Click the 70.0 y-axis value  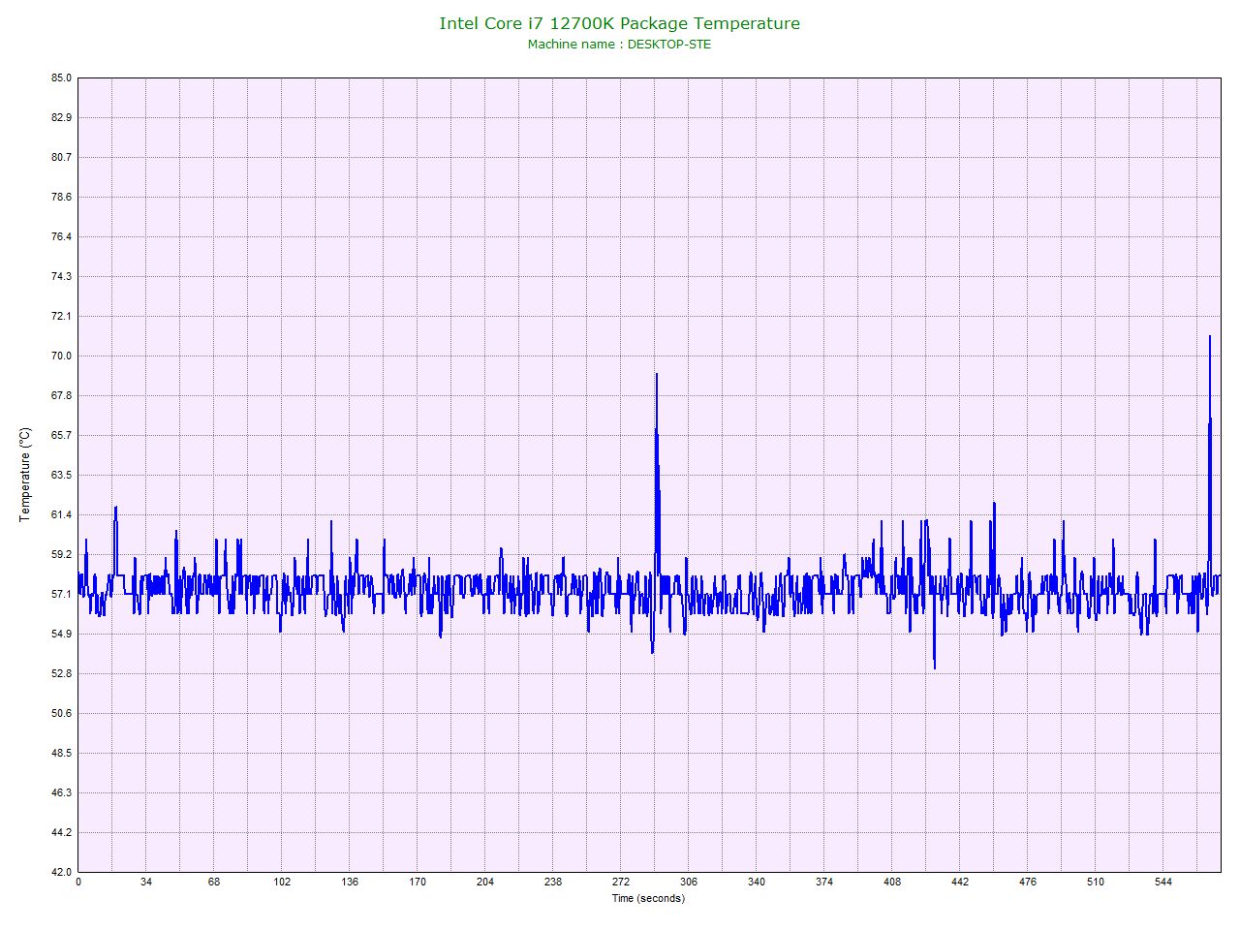tap(62, 356)
